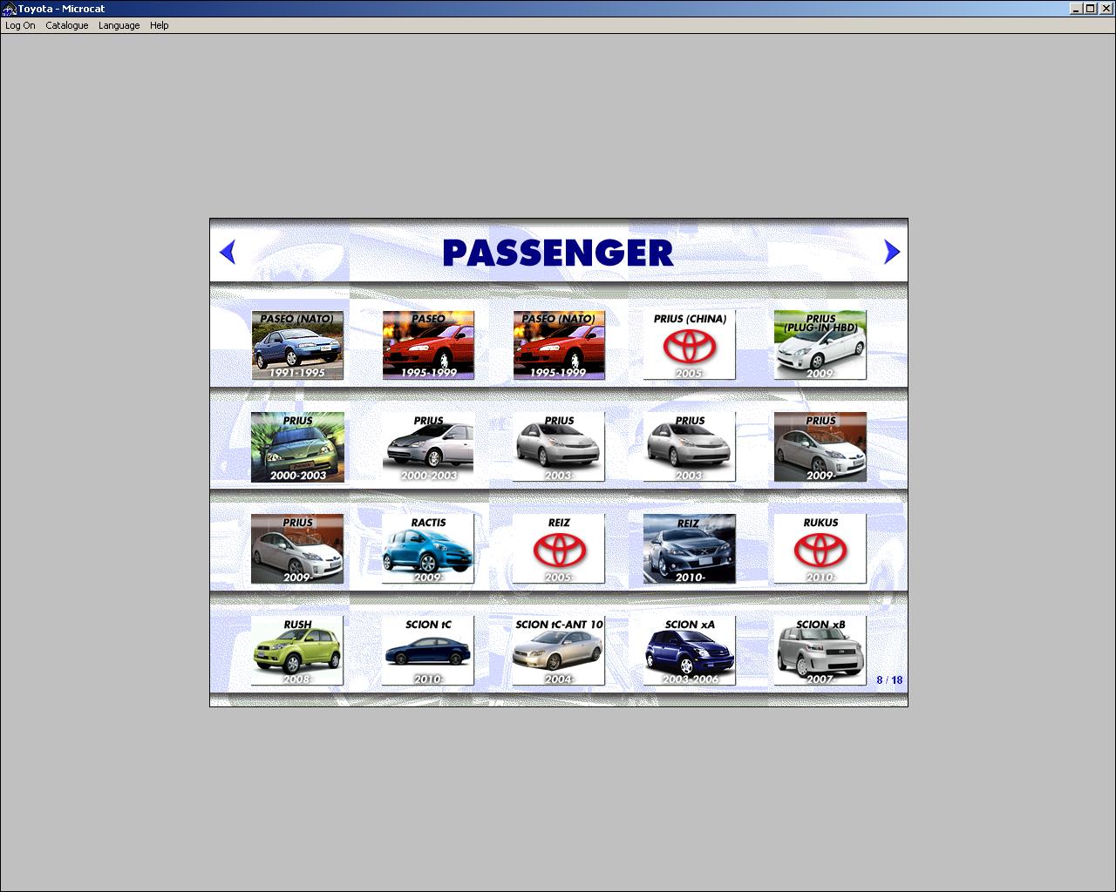Click the PASSENGER heading
The width and height of the screenshot is (1116, 892).
[x=558, y=253]
